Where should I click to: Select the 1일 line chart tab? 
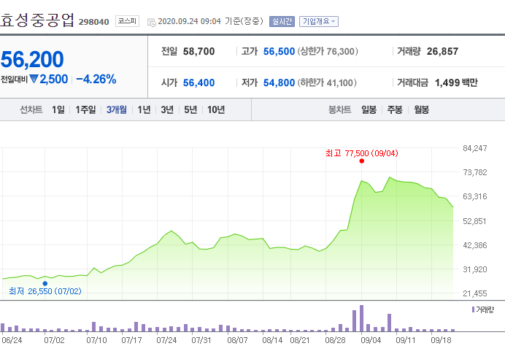[x=58, y=109]
